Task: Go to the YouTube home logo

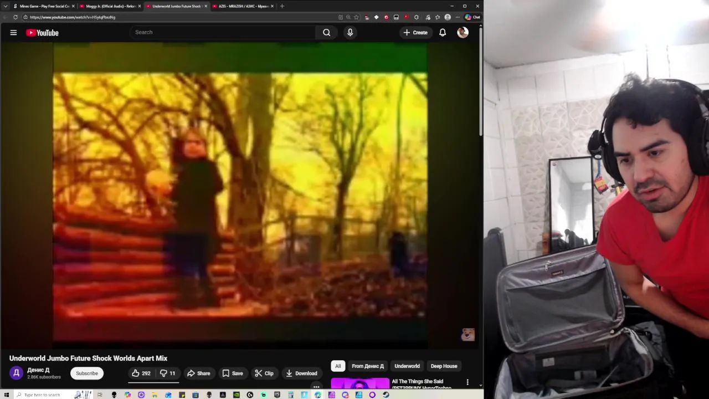Action: [42, 33]
